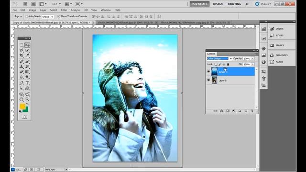Select the Clone Stamp tool
Screen dimensions: 306x172
coord(22,67)
